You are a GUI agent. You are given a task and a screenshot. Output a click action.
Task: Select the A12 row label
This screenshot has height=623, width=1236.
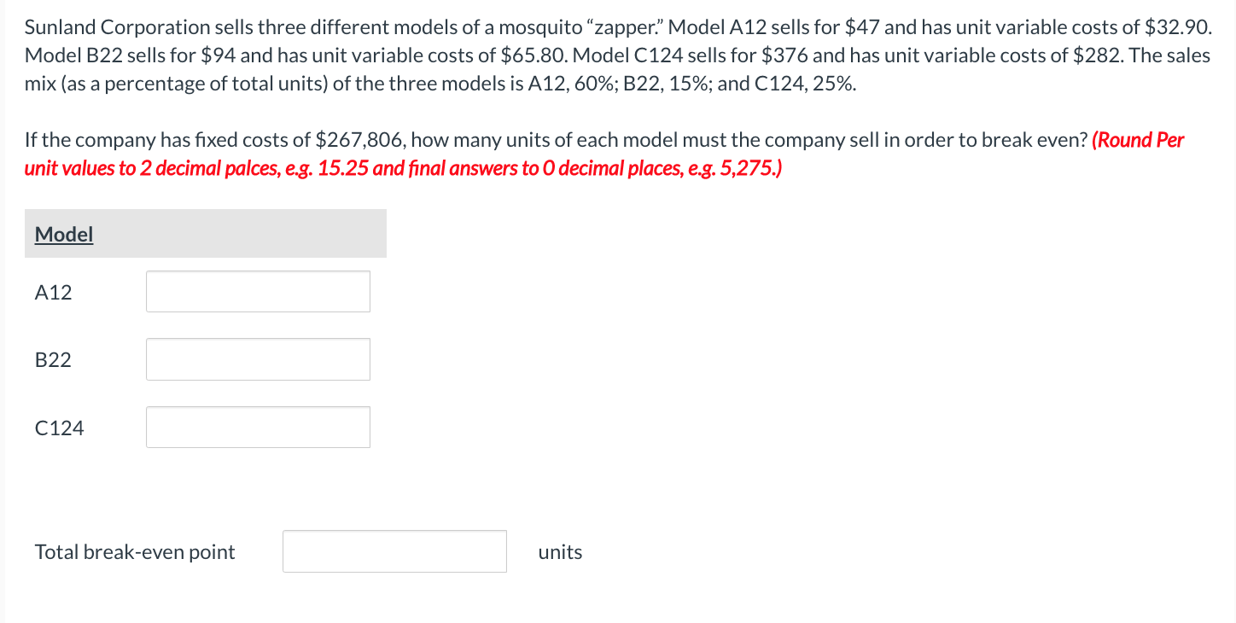(x=52, y=291)
